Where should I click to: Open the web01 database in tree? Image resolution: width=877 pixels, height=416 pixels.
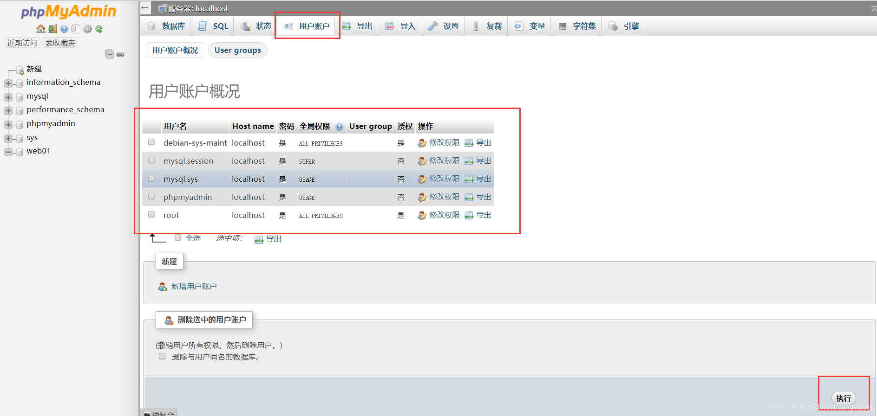coord(39,151)
